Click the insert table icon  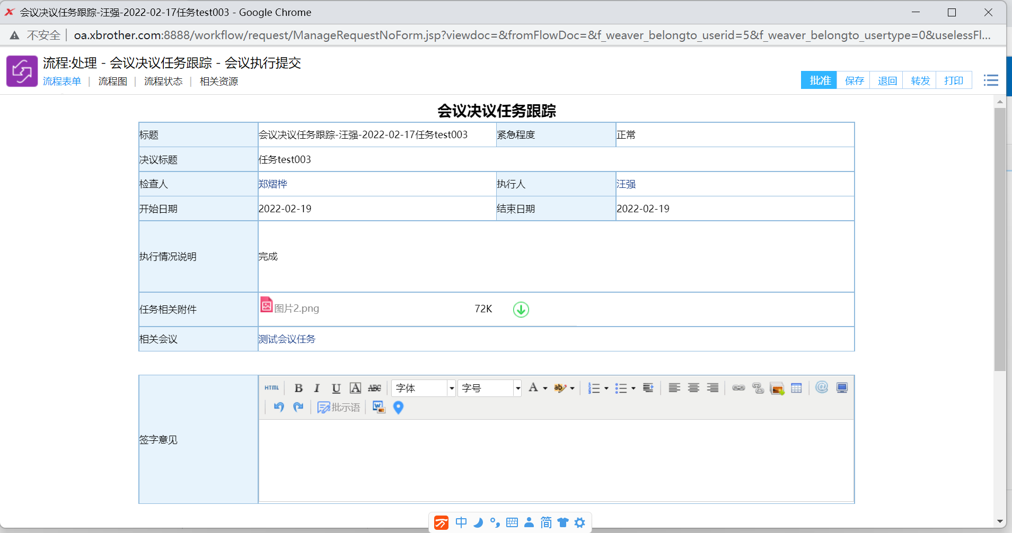796,388
